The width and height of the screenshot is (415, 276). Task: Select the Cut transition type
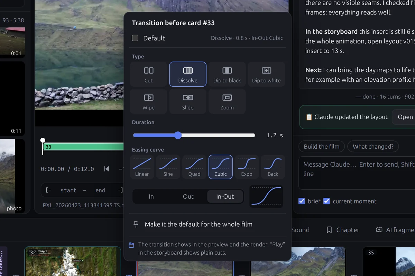[149, 74]
